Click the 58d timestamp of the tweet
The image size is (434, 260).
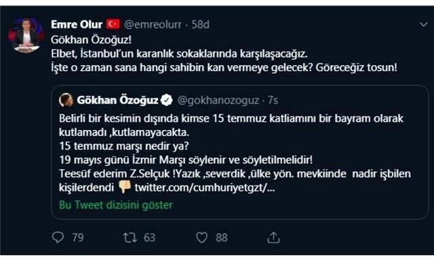click(x=201, y=24)
